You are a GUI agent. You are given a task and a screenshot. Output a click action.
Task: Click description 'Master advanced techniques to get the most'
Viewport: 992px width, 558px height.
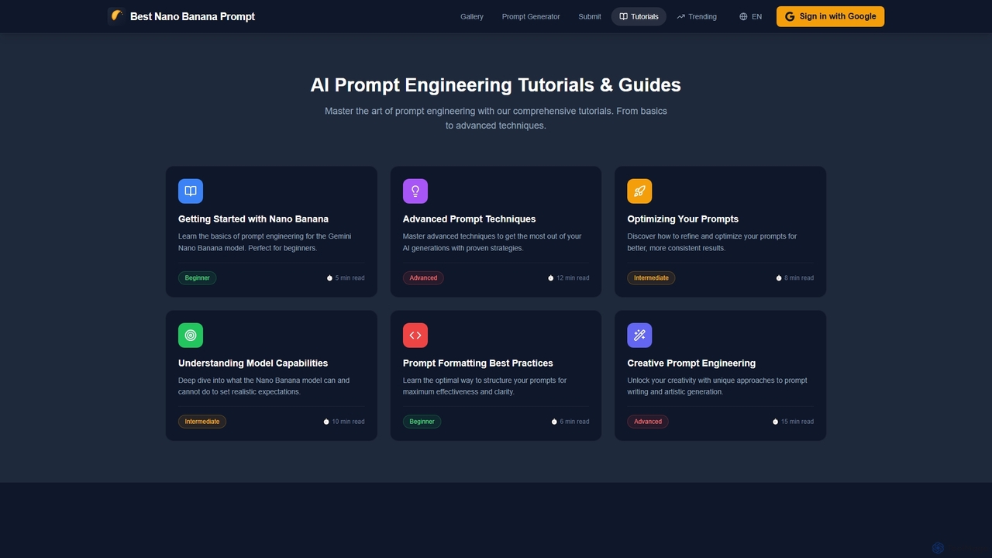click(x=492, y=242)
